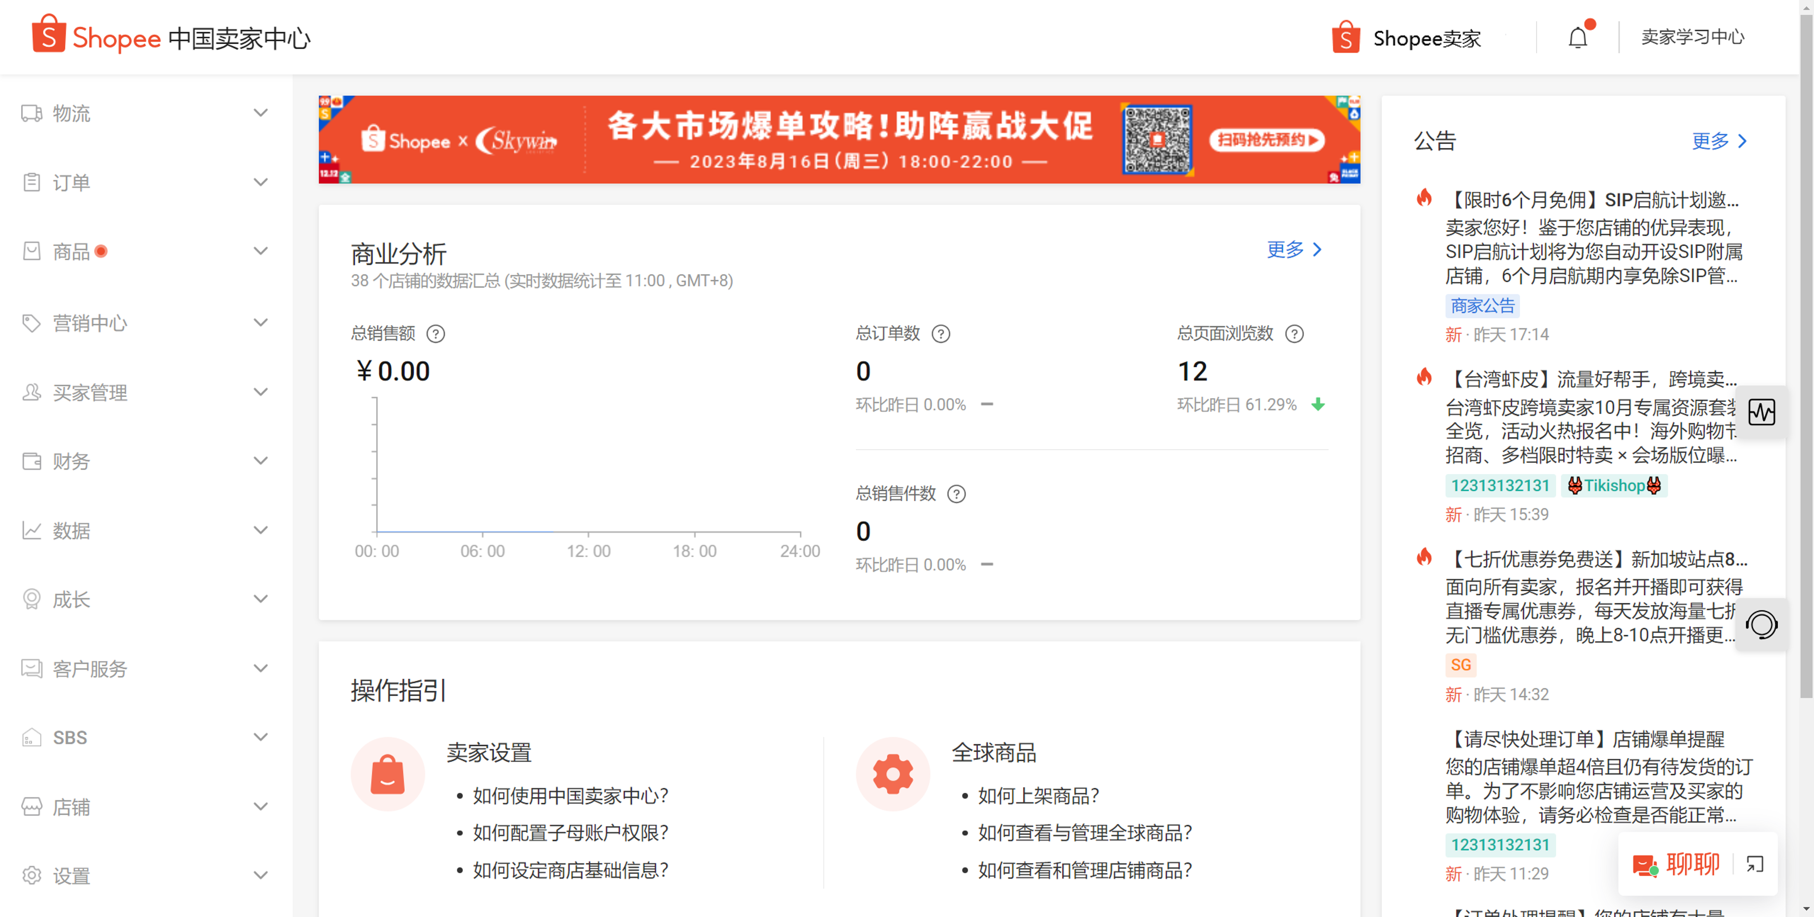
Task: Expand the 订单 menu chevron
Action: tap(261, 182)
